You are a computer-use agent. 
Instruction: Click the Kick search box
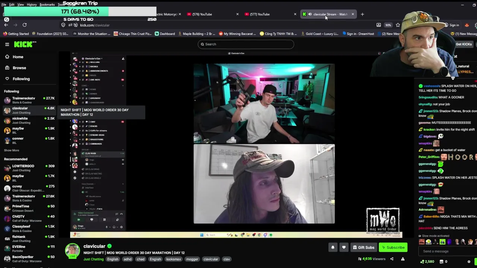click(246, 44)
